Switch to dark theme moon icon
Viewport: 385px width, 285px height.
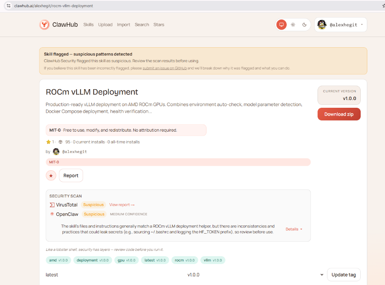(304, 25)
